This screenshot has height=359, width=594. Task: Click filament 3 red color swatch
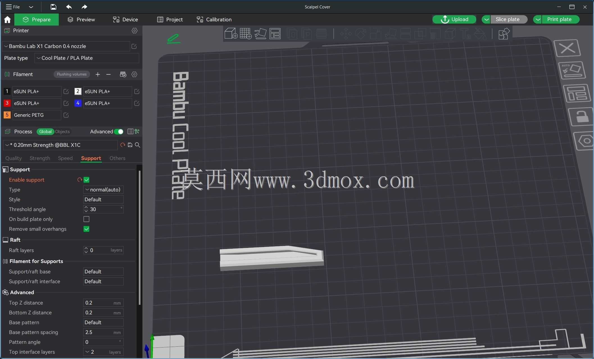[7, 103]
